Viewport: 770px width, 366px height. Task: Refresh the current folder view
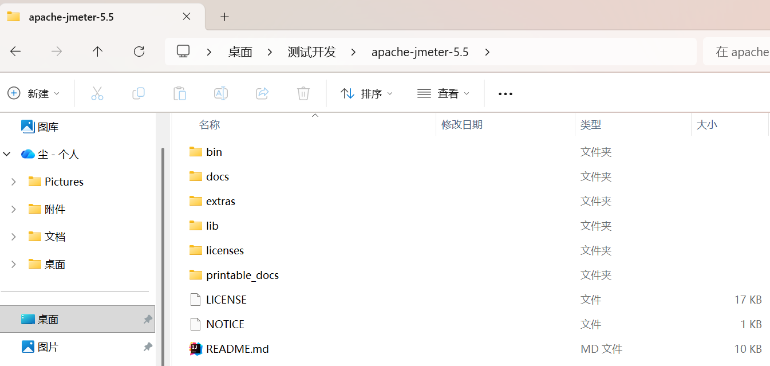(139, 52)
